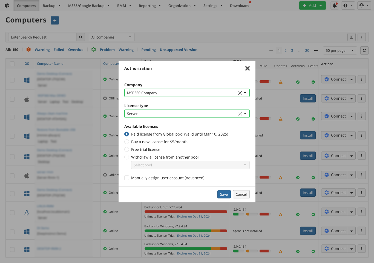Open the help question mark menu

348,5
